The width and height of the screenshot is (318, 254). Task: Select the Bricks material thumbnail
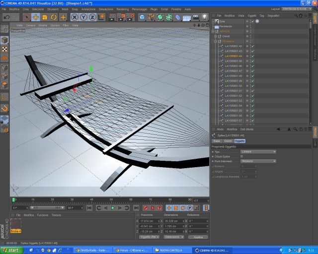(16, 226)
